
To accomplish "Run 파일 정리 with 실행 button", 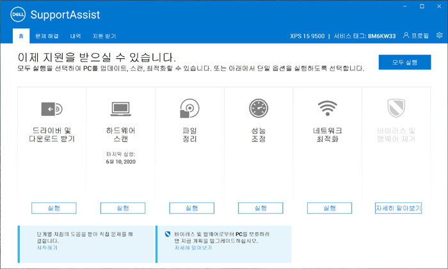I will pyautogui.click(x=192, y=208).
